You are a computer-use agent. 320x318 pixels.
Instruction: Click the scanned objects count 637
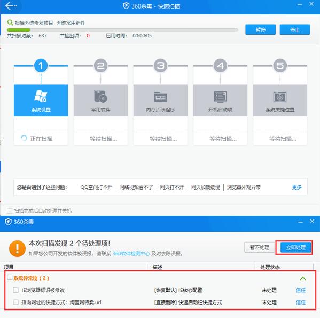(43, 36)
